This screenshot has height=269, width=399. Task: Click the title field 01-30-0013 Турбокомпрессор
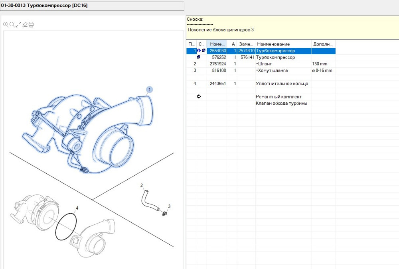coord(92,6)
